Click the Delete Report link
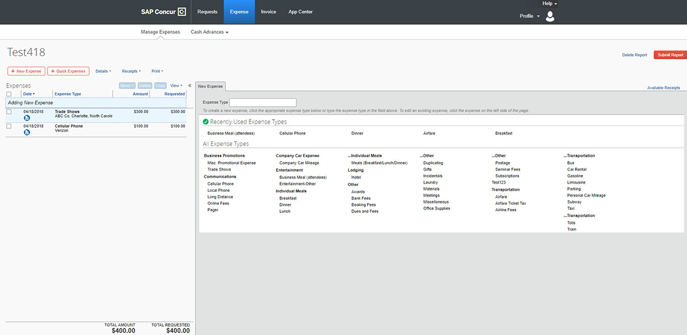Viewport: 687px width, 335px height. [634, 55]
